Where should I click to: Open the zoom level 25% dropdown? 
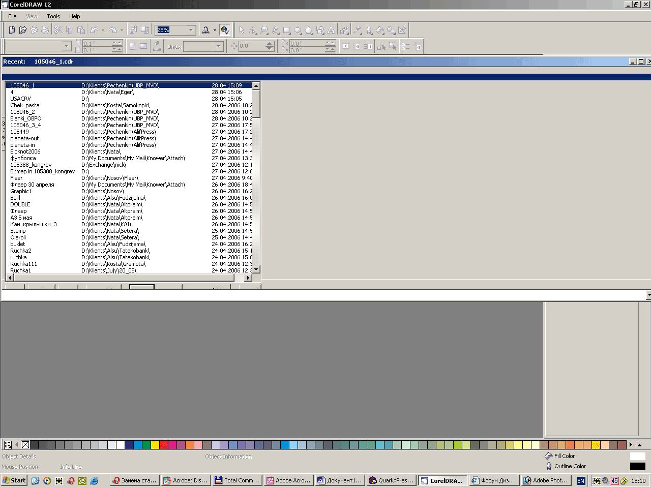coord(191,30)
